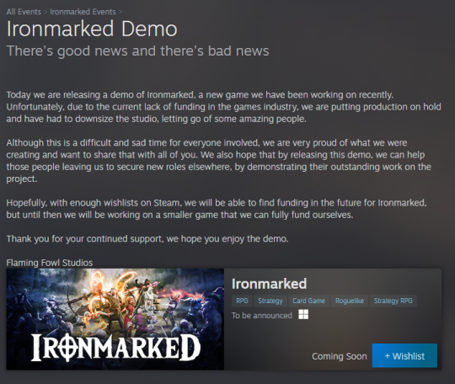Click the Windows platform icon
This screenshot has width=455, height=384.
click(303, 314)
